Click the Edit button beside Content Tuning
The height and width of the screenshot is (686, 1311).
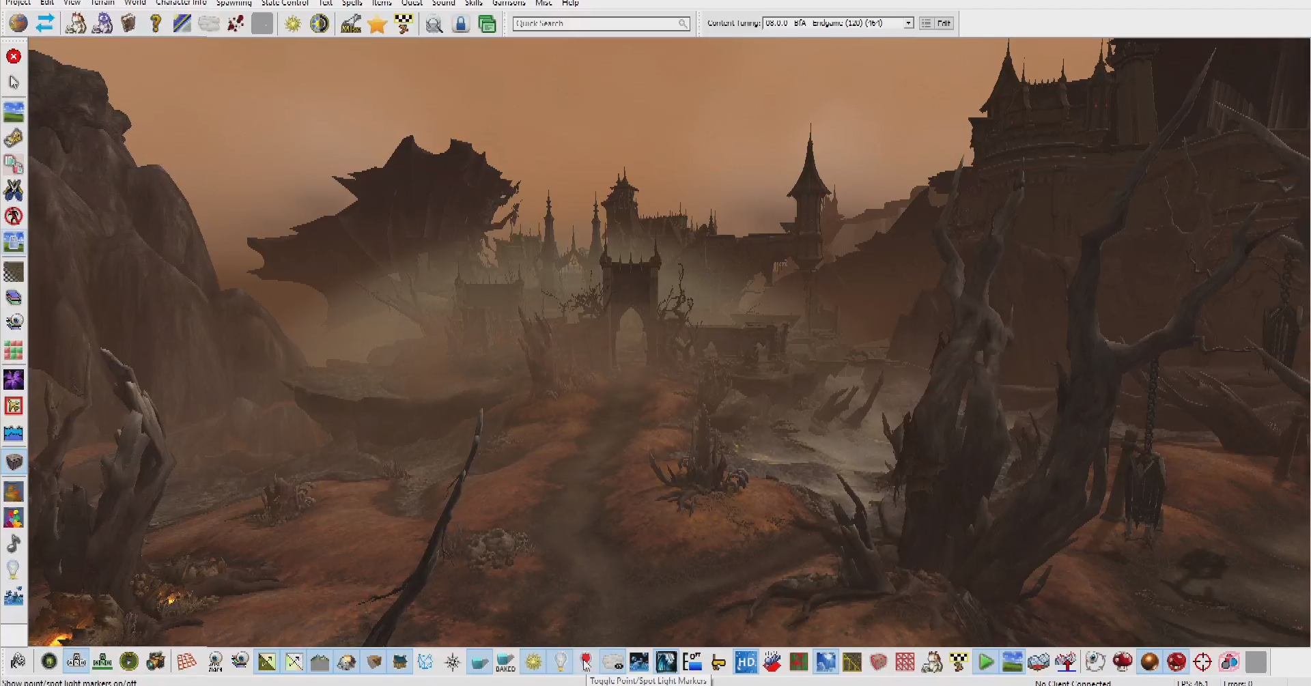click(944, 23)
